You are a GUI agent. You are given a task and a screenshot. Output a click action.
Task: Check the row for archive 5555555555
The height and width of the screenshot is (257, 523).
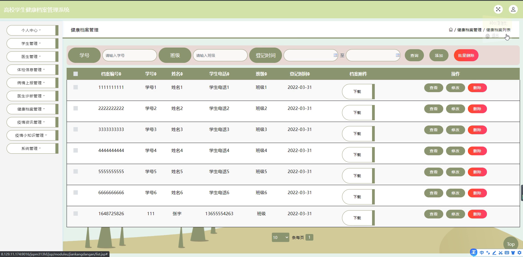click(x=76, y=171)
